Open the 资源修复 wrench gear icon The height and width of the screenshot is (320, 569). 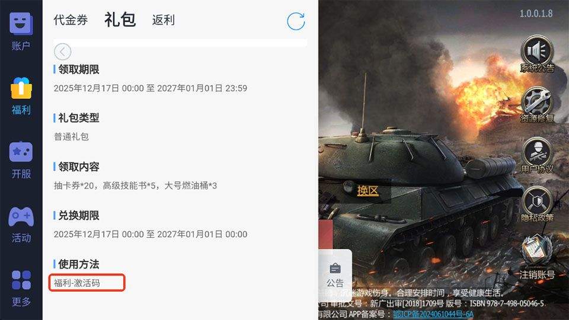[538, 105]
